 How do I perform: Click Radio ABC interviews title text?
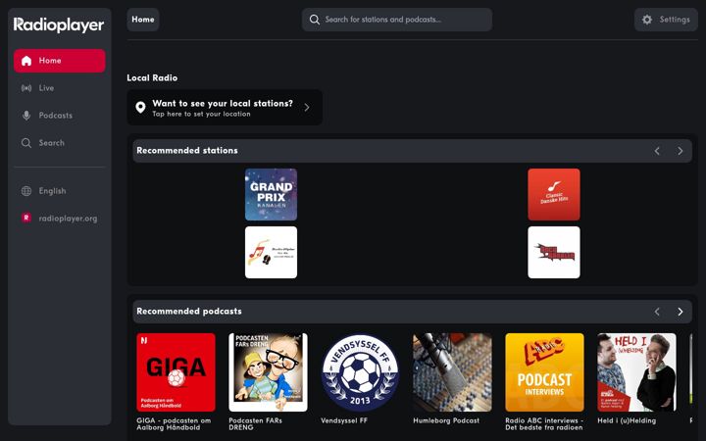[x=544, y=424]
